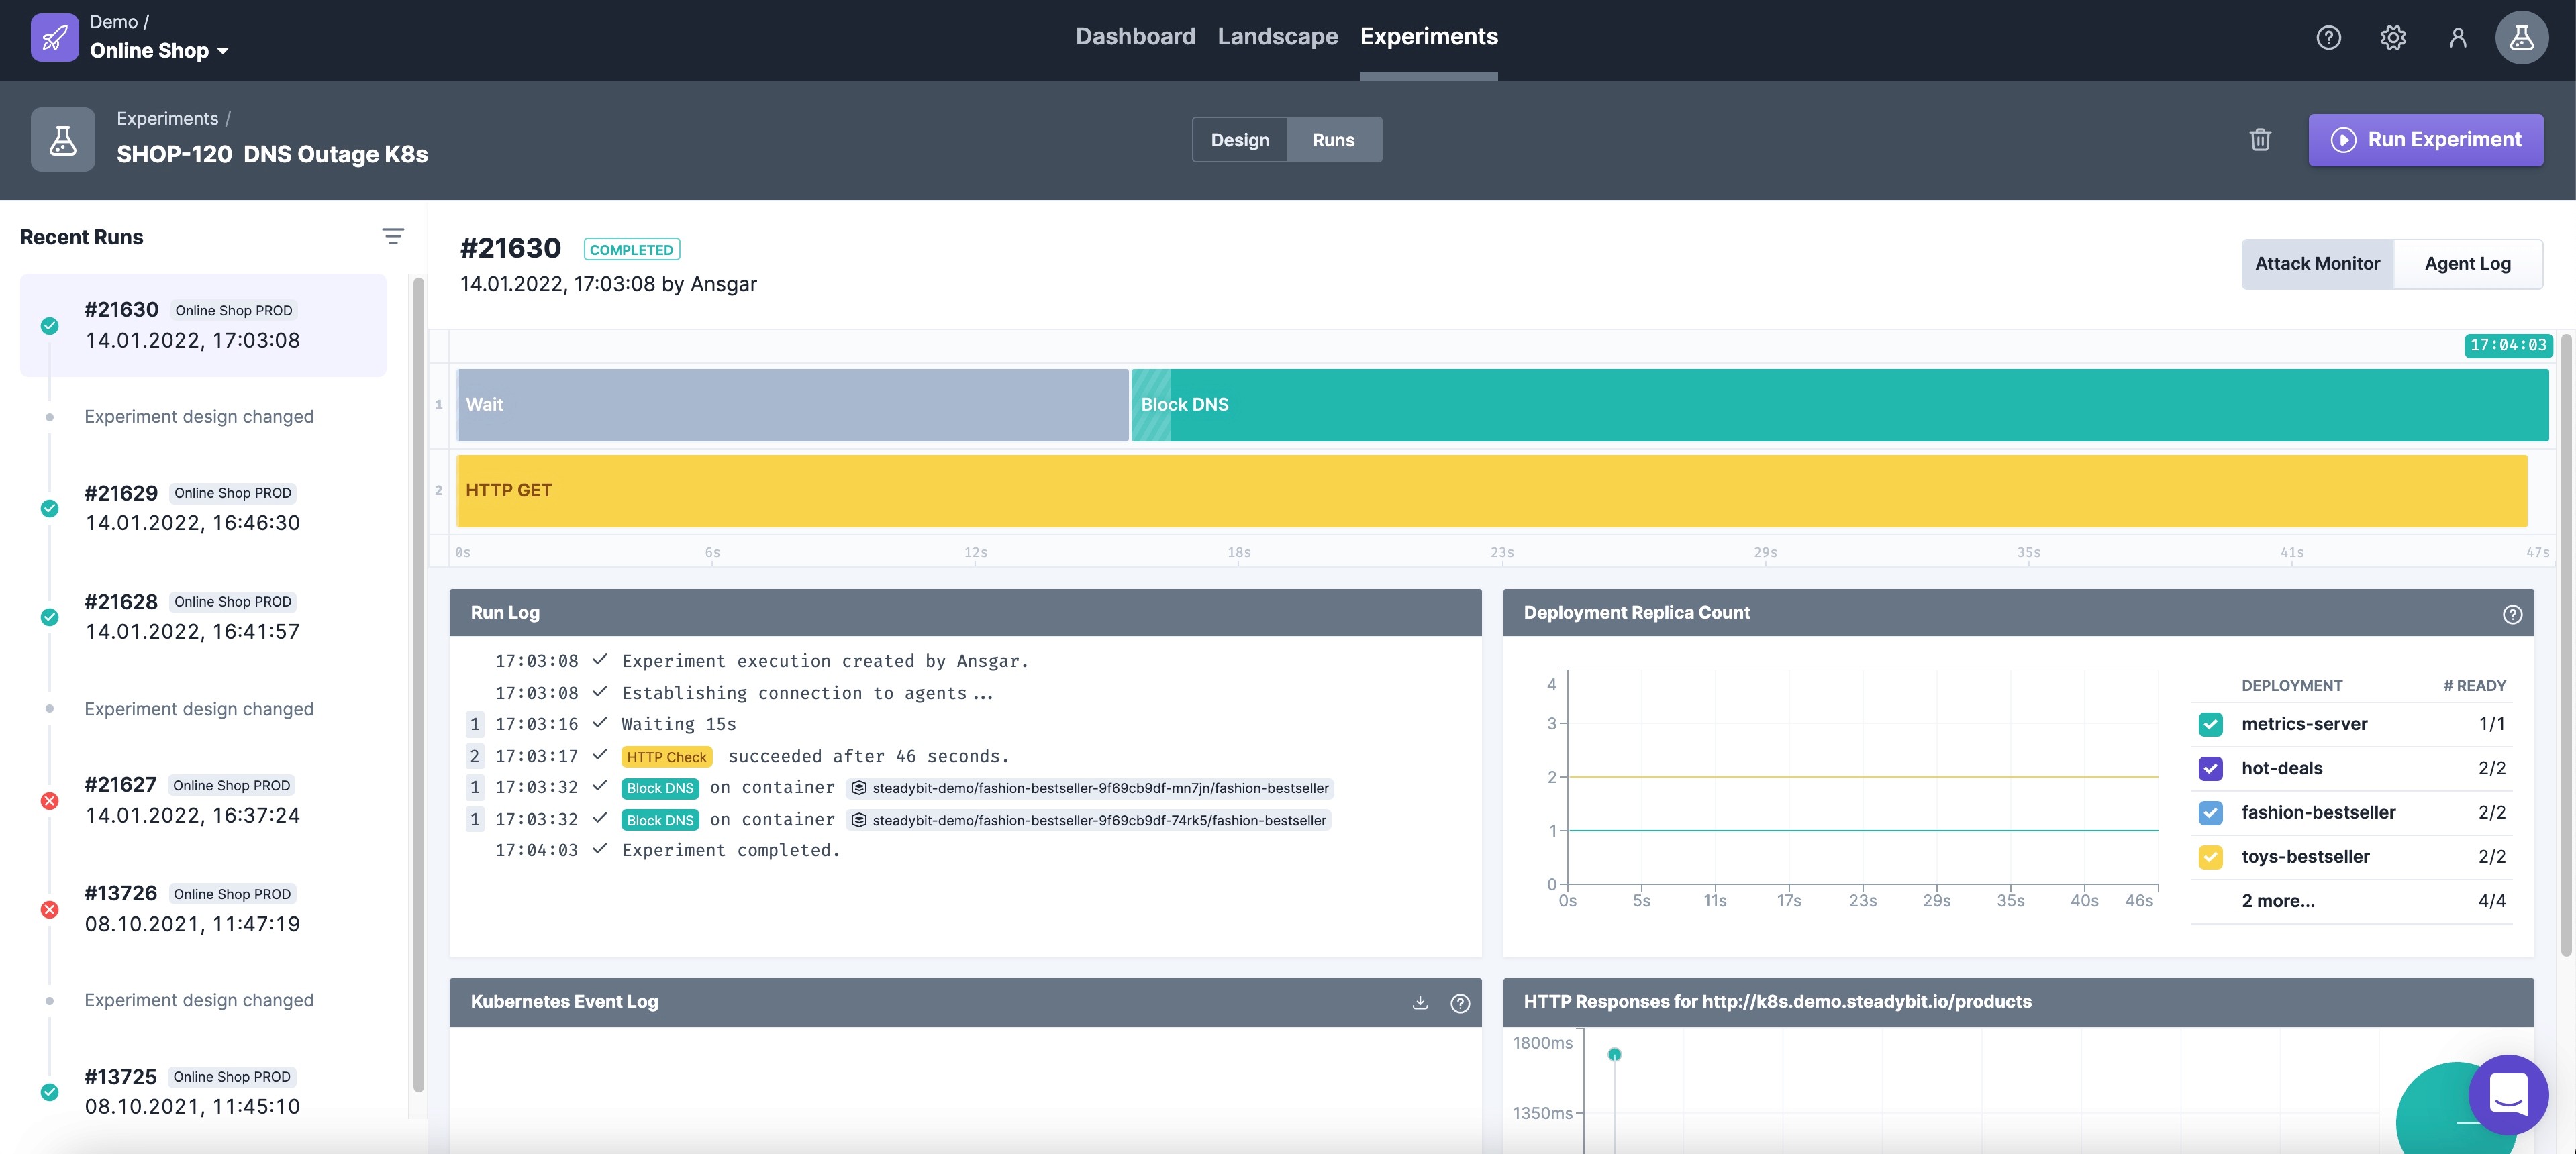This screenshot has height=1154, width=2576.
Task: Select the Block DNS timeline bar
Action: tap(1840, 405)
